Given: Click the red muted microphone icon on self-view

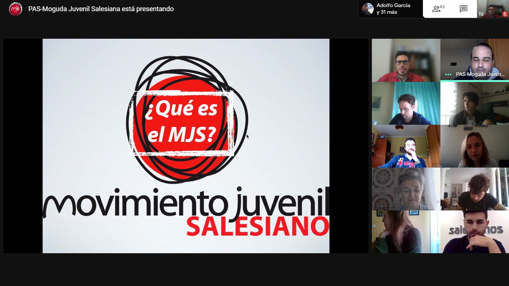Looking at the screenshot, I should tap(505, 14).
